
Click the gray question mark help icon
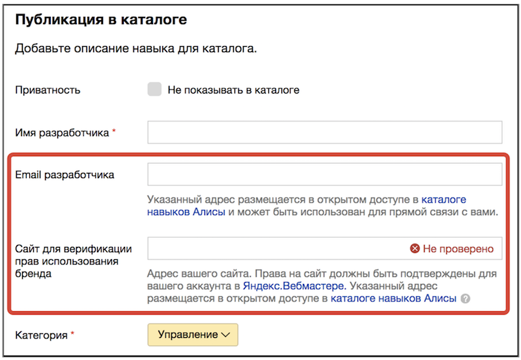(466, 299)
